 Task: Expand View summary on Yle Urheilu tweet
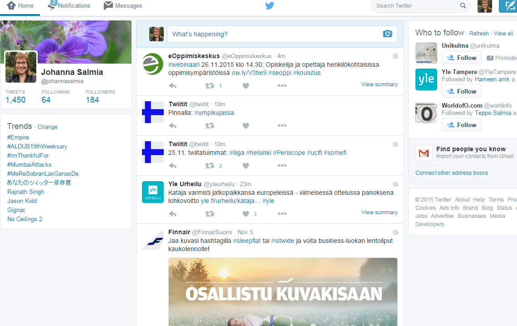[x=379, y=212]
